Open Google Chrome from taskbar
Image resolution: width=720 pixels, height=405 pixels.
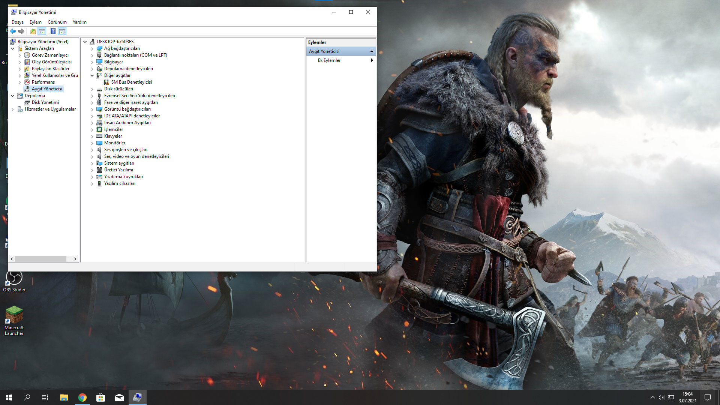pyautogui.click(x=82, y=397)
